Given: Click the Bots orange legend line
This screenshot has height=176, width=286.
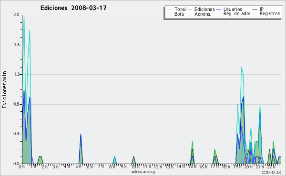Looking at the screenshot, I should (x=169, y=14).
